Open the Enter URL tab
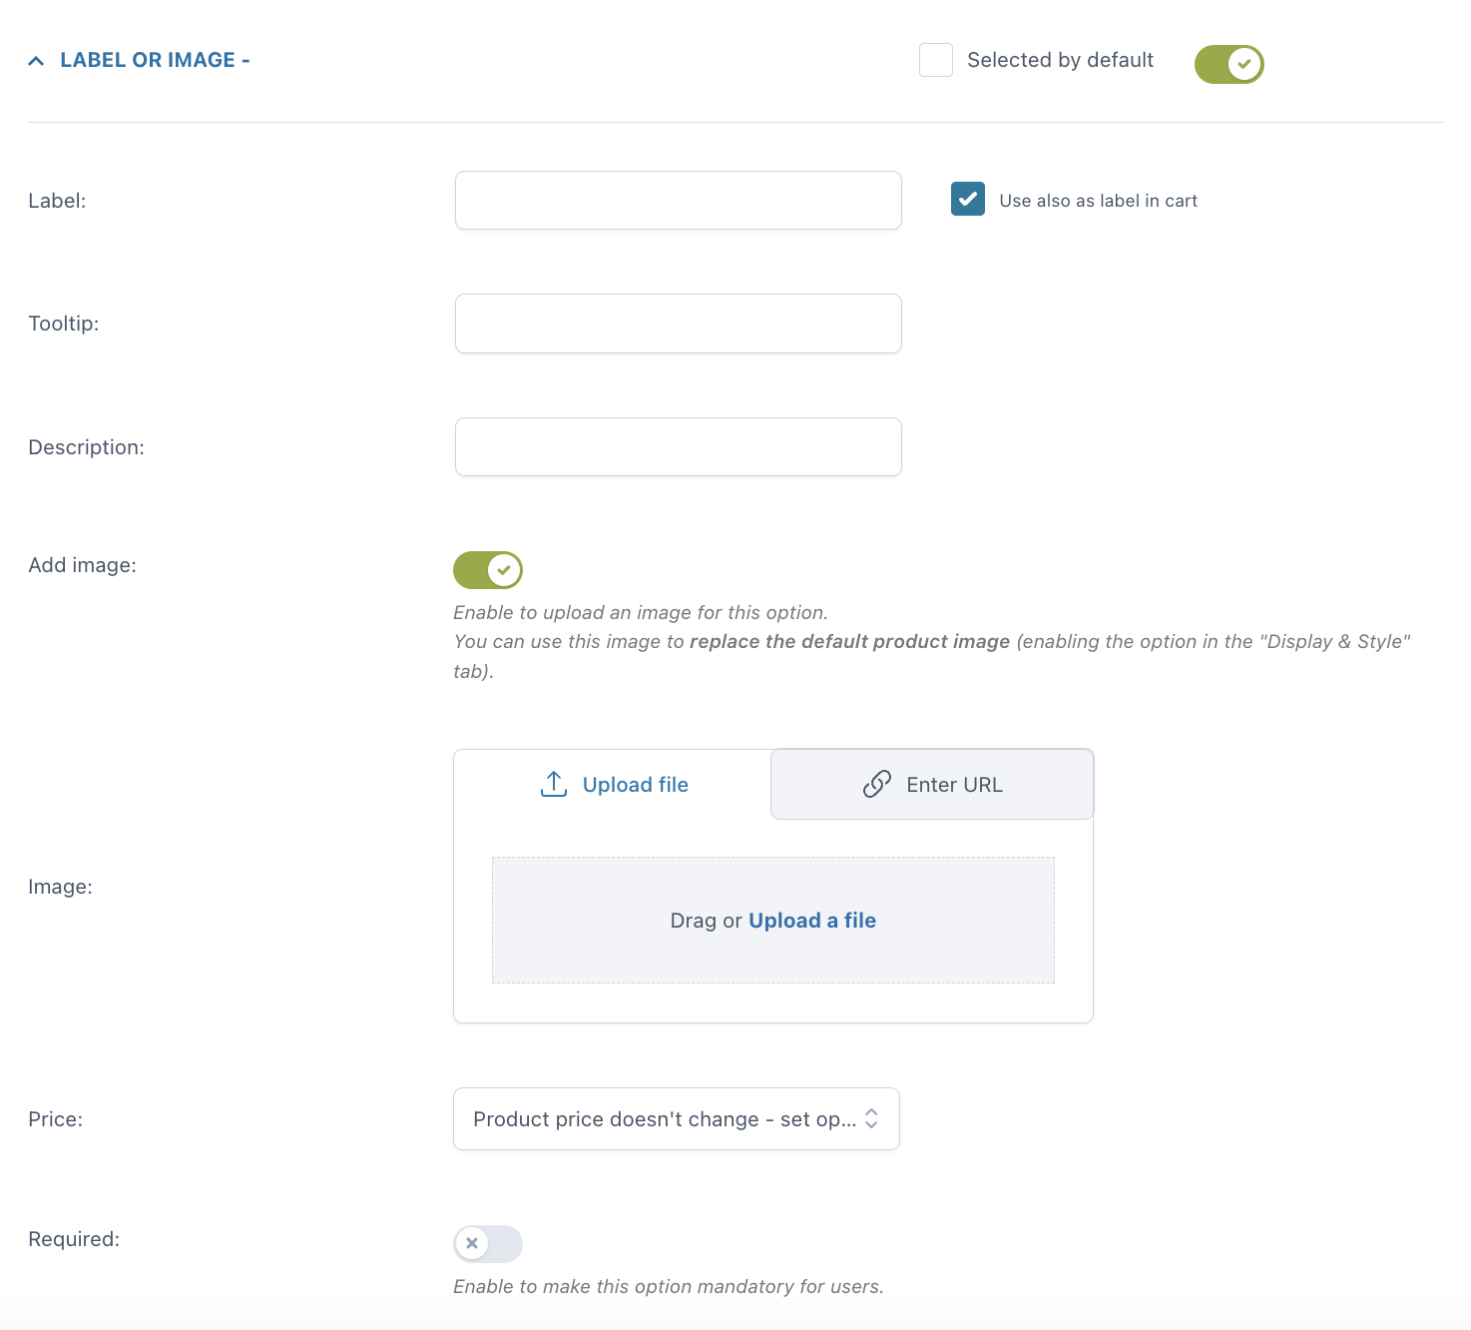The image size is (1471, 1330). point(932,785)
